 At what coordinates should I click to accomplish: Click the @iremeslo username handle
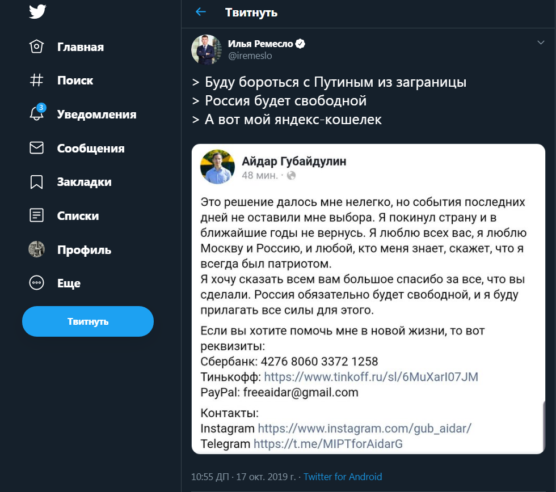250,56
